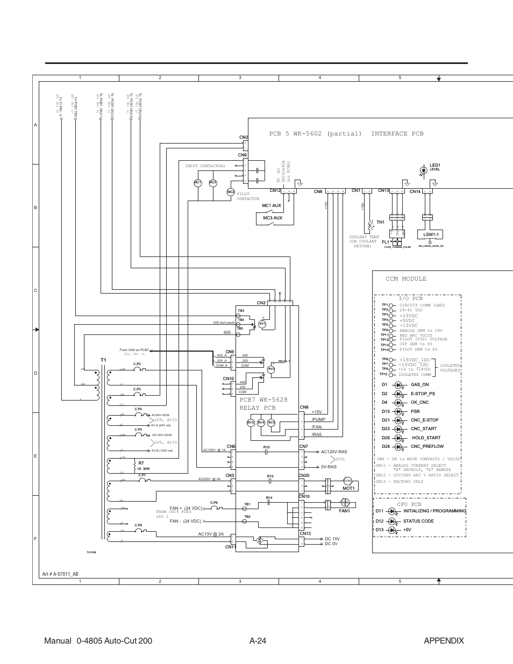The height and width of the screenshot is (664, 513).
Task: Click the D26 HOLD_START LED symbol
Action: [399, 438]
